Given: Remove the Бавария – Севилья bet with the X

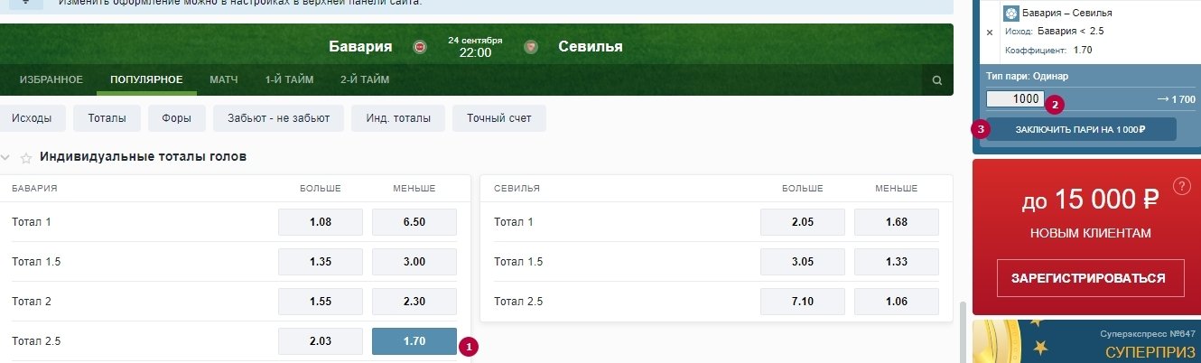Looking at the screenshot, I should point(989,32).
